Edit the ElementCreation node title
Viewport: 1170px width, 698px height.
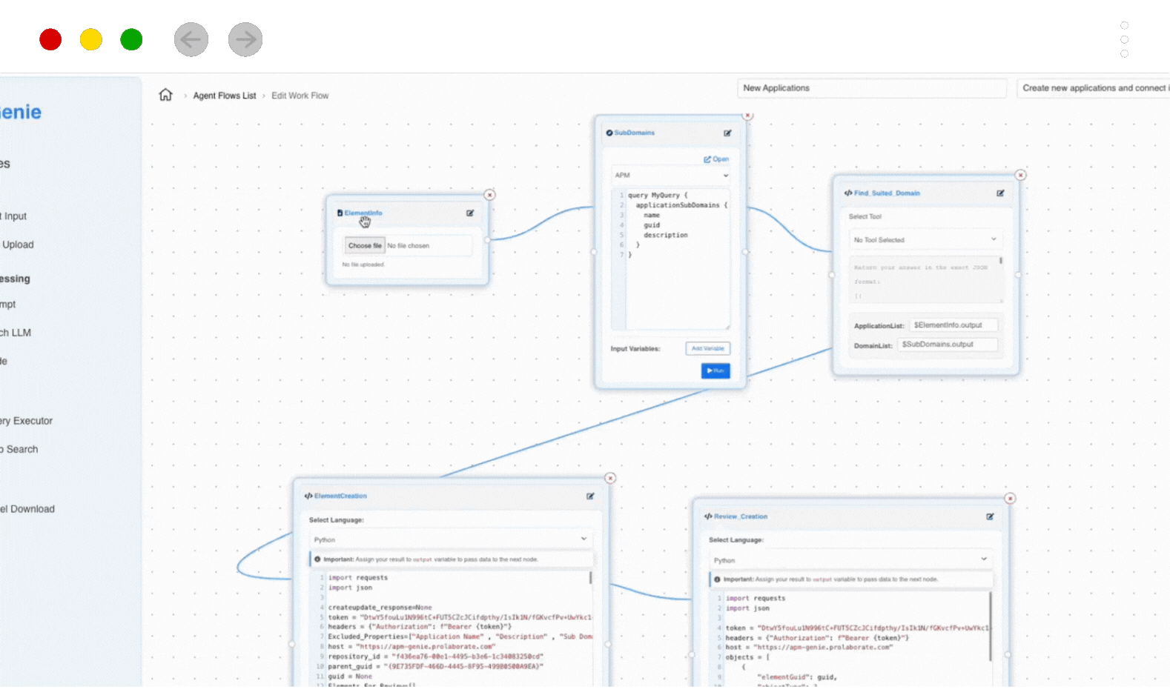coord(590,496)
